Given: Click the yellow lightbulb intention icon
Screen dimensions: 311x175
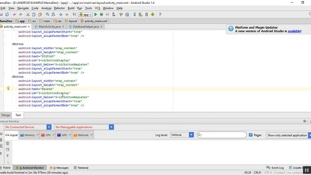Looking at the screenshot, I should pos(8,88).
